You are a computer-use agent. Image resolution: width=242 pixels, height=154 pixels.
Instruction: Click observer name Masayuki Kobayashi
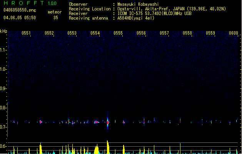coord(138,4)
